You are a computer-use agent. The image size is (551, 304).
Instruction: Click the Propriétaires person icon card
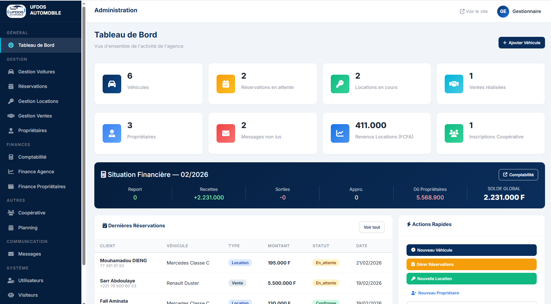112,133
